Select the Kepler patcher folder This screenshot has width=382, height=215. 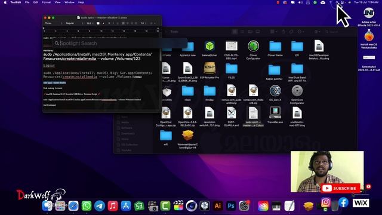pyautogui.click(x=275, y=69)
